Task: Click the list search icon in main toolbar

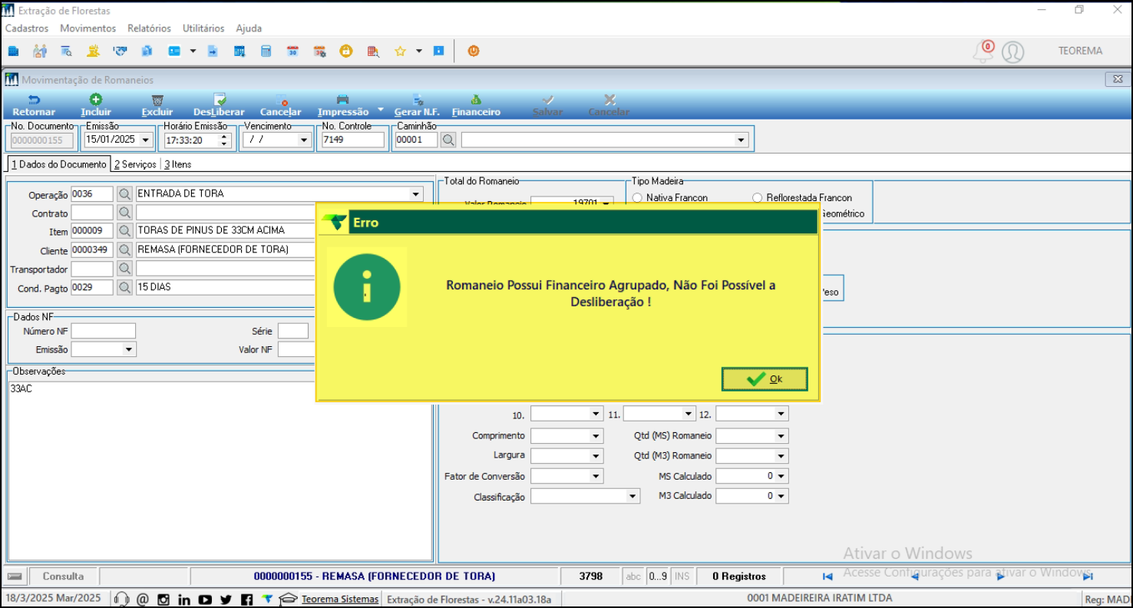Action: [x=67, y=51]
